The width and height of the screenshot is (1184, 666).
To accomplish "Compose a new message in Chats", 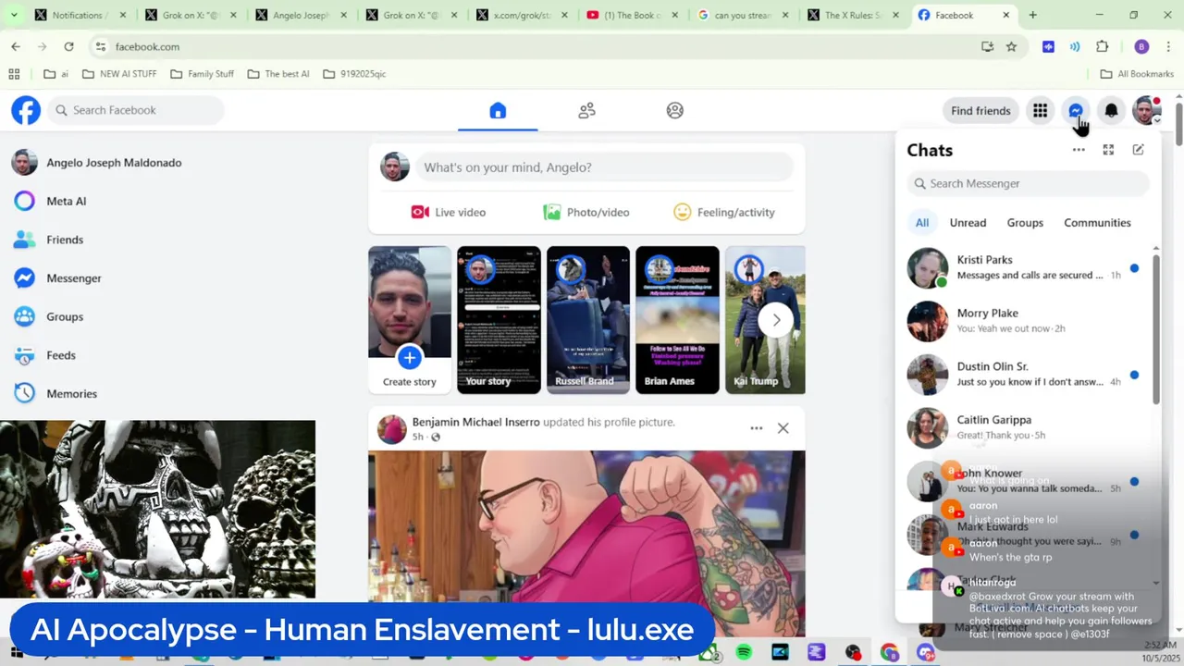I will (x=1138, y=150).
